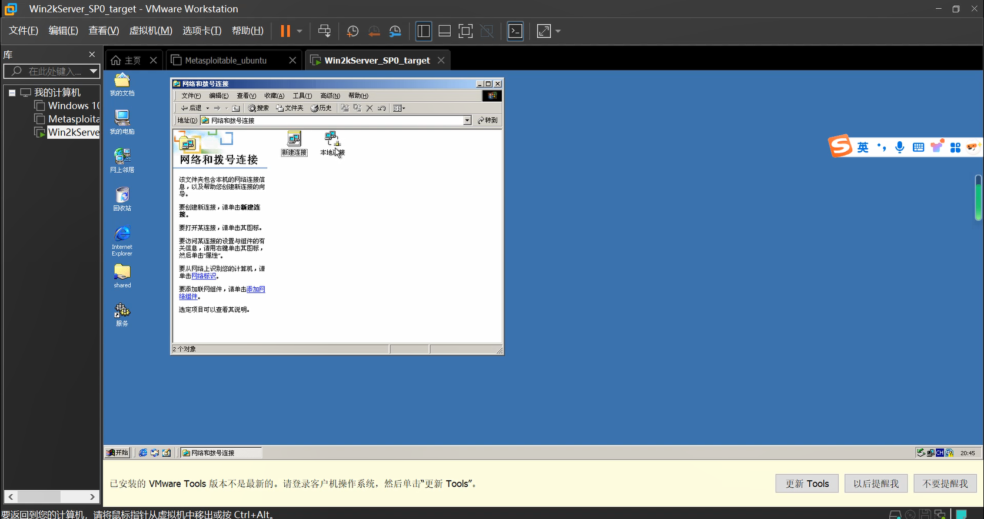Screen dimensions: 984x519
Task: Enter full screen mode
Action: 466,31
